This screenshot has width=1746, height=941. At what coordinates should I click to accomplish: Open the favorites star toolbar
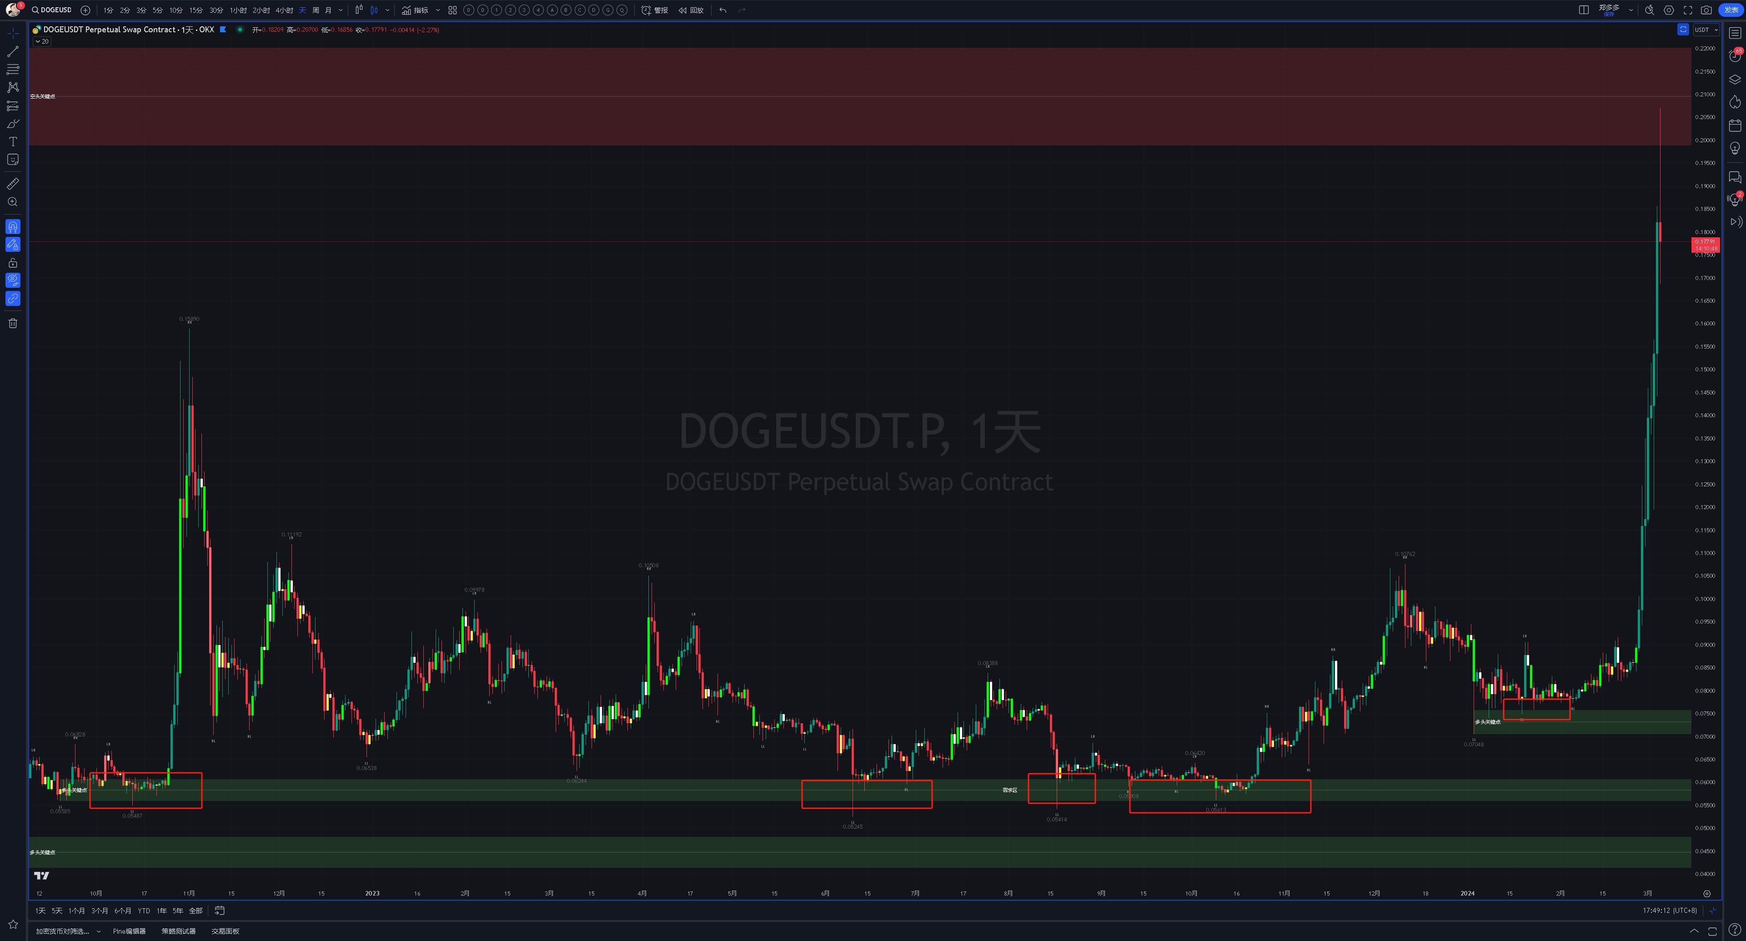(x=13, y=924)
